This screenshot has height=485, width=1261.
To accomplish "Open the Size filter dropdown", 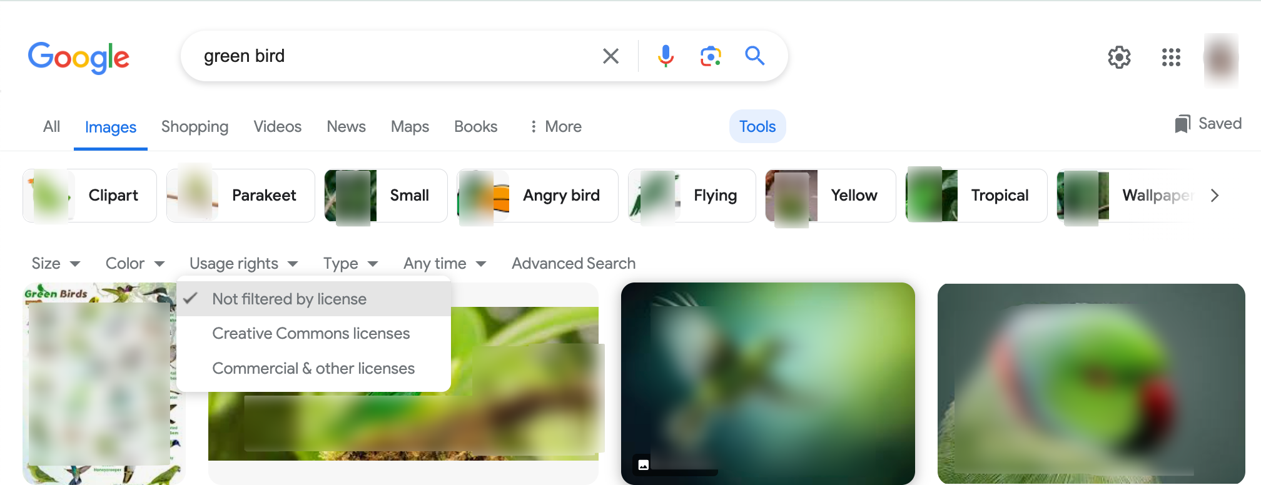I will click(x=55, y=263).
